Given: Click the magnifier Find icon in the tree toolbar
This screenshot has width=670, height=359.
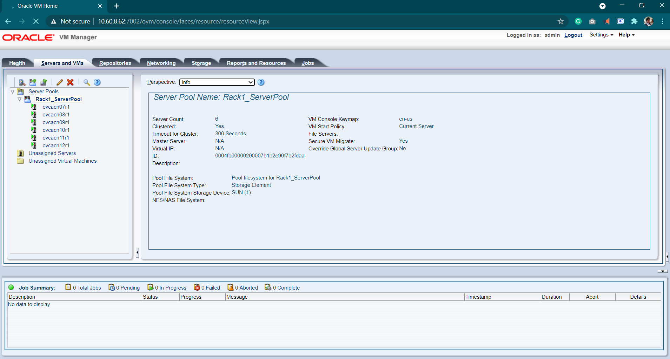Looking at the screenshot, I should pyautogui.click(x=87, y=82).
